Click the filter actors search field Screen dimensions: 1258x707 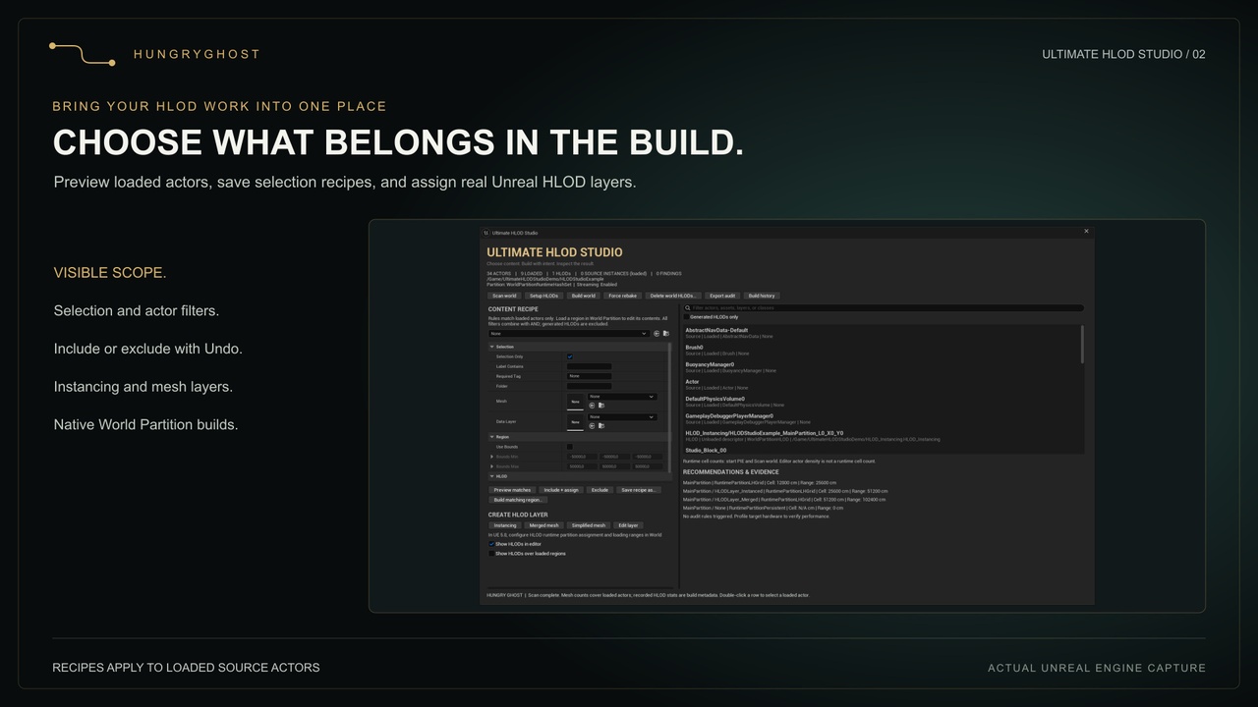pos(884,308)
